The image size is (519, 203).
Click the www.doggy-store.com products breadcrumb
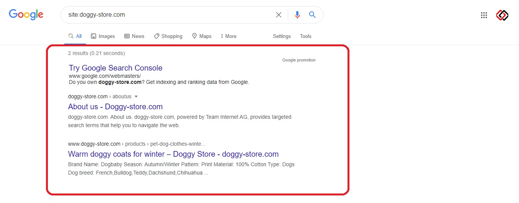tap(136, 144)
